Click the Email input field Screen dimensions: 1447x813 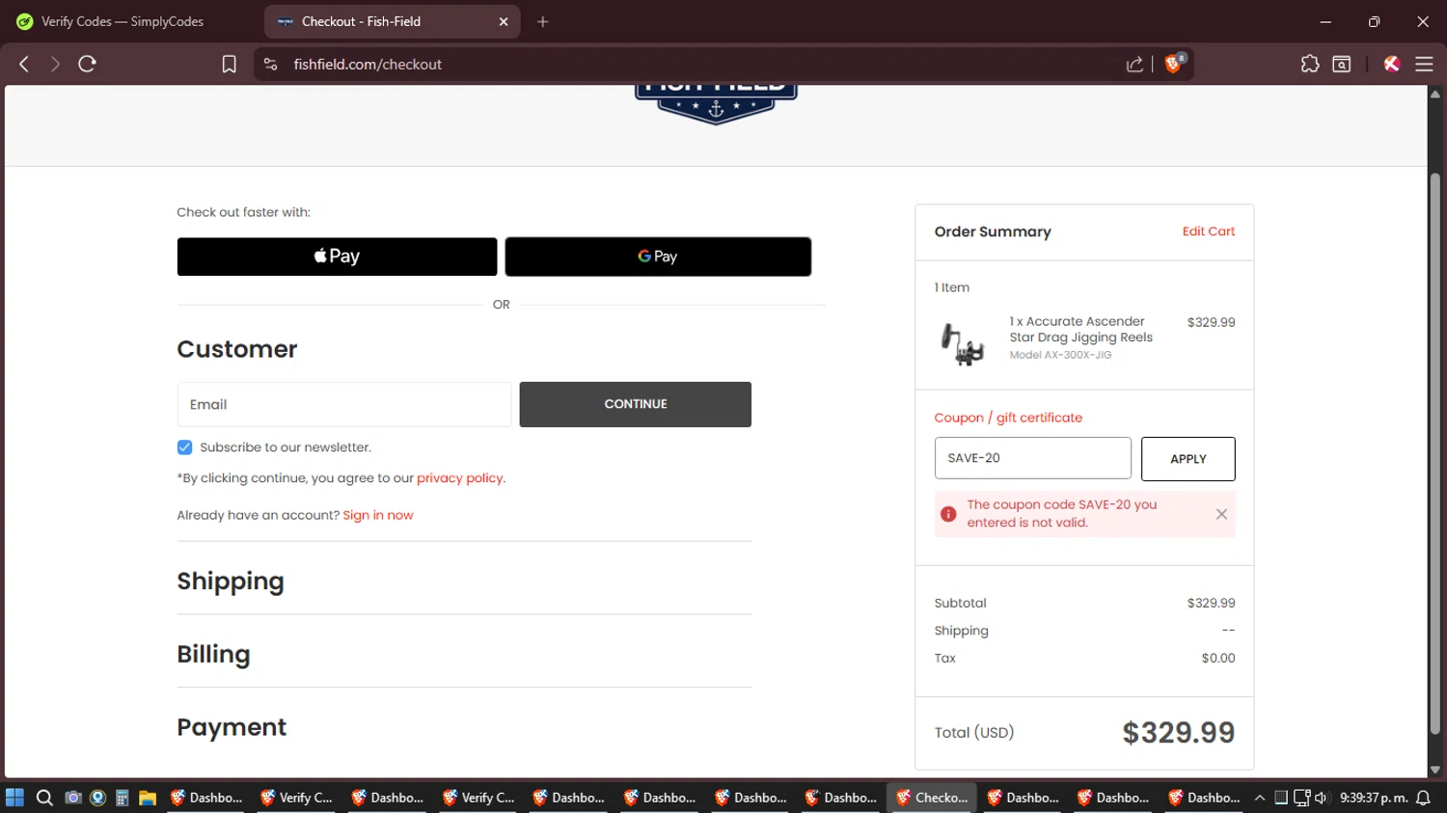click(344, 404)
